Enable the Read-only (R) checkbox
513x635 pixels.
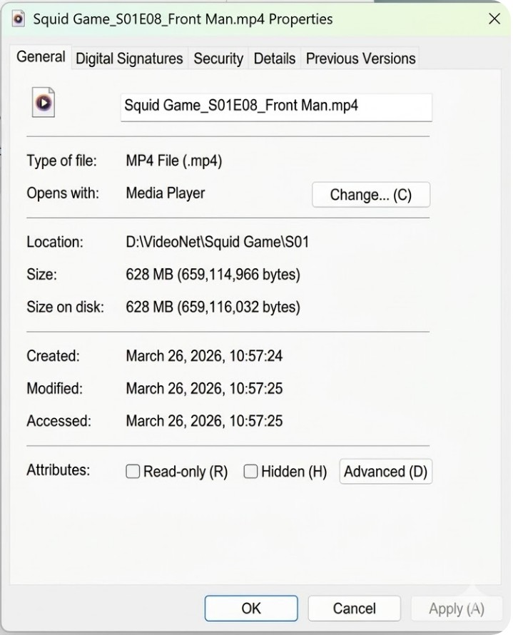133,472
